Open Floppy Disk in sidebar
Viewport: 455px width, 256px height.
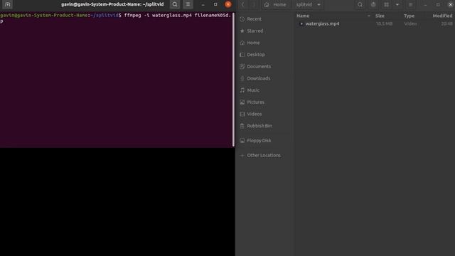264,141
